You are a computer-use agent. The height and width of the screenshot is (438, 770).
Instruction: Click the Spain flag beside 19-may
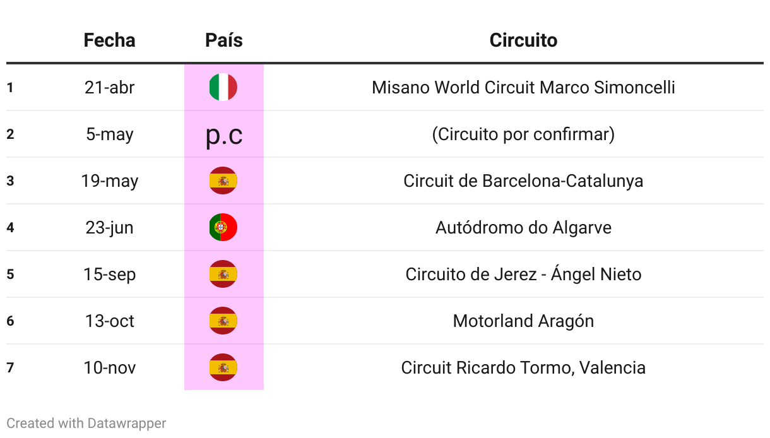pyautogui.click(x=223, y=181)
